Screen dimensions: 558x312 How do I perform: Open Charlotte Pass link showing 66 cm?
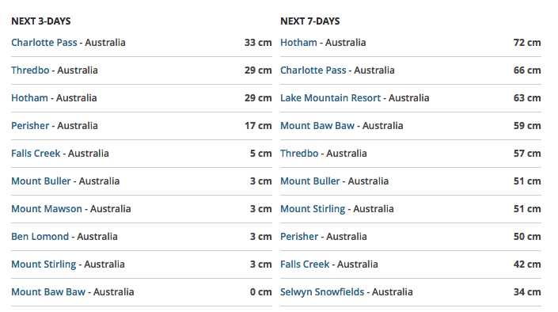[x=313, y=70]
